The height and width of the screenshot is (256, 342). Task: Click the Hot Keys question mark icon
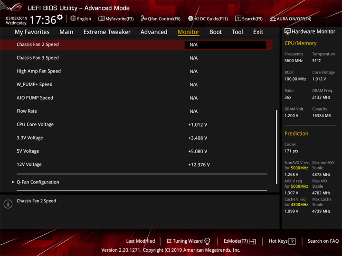click(x=292, y=241)
